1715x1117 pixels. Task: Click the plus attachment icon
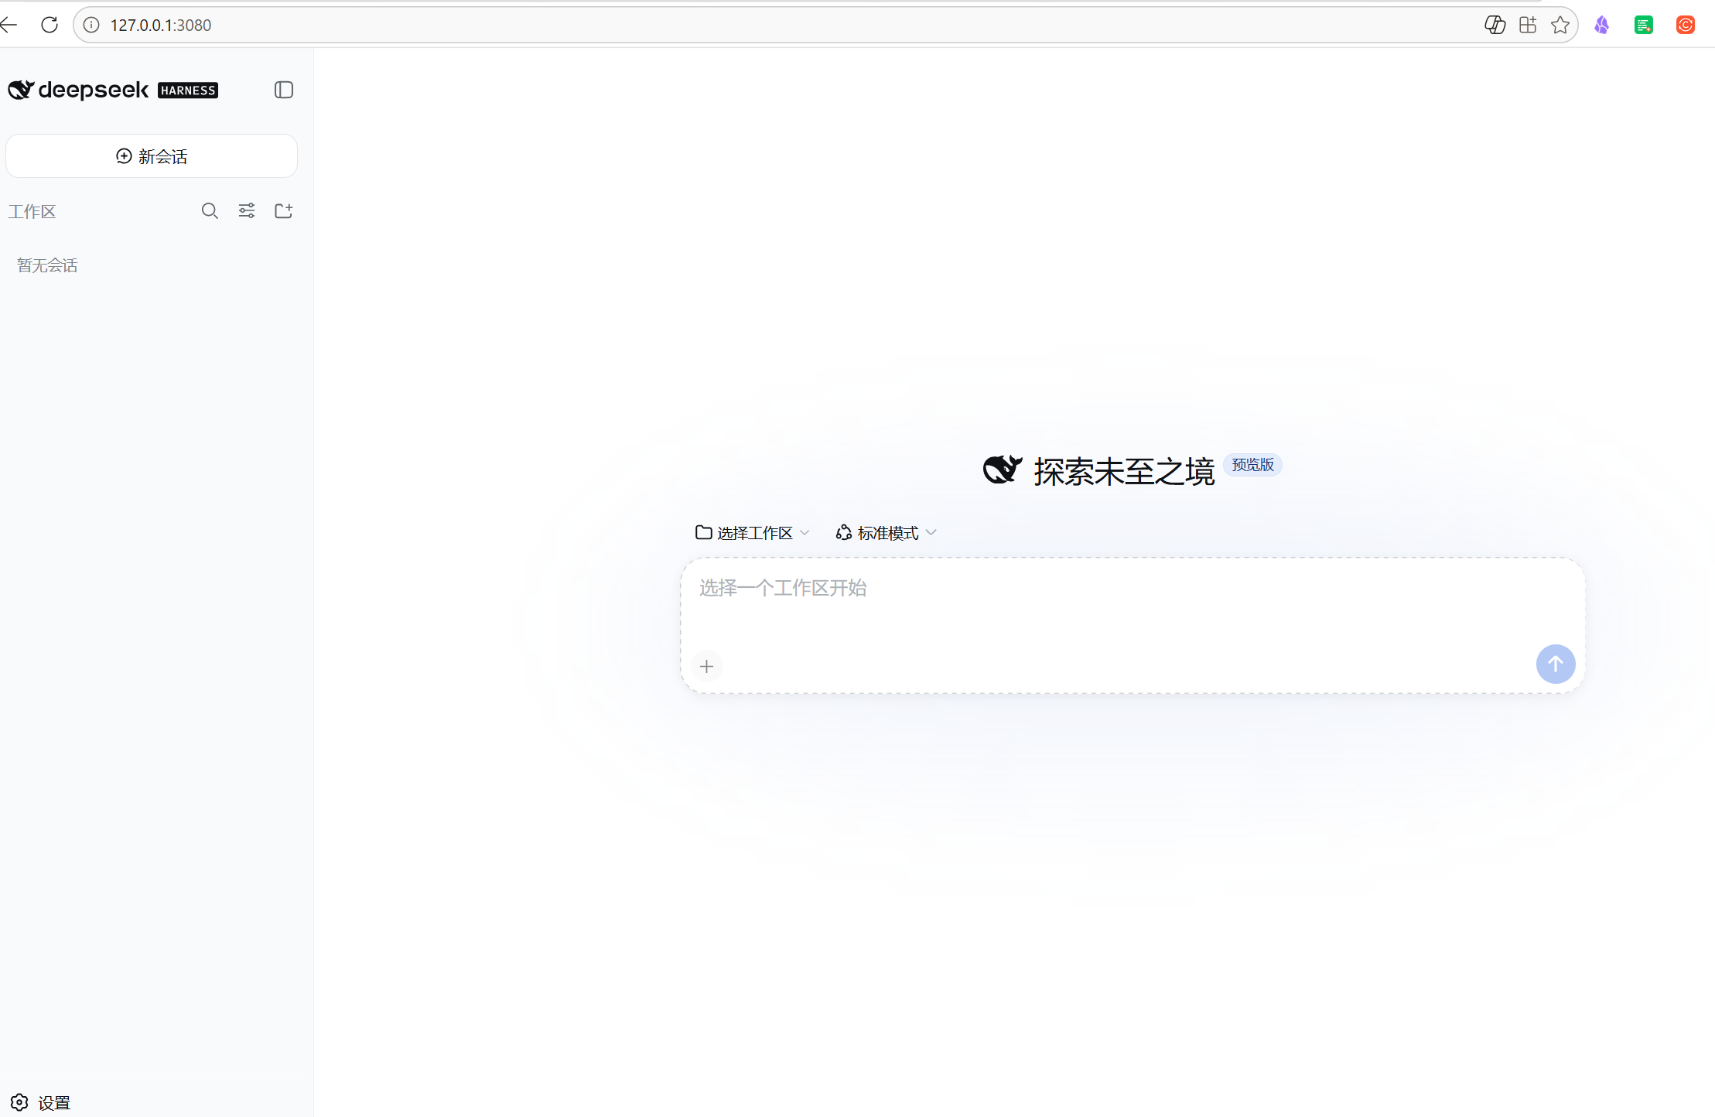click(706, 666)
